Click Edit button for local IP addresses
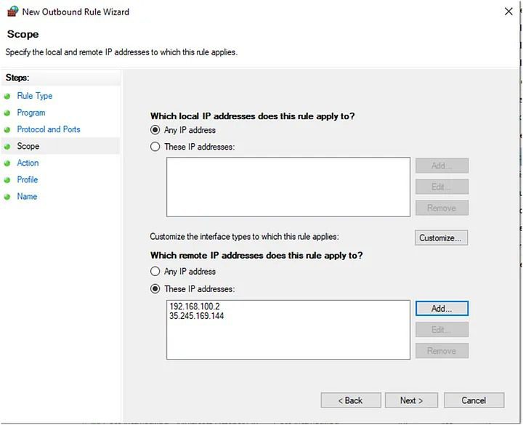 (442, 187)
